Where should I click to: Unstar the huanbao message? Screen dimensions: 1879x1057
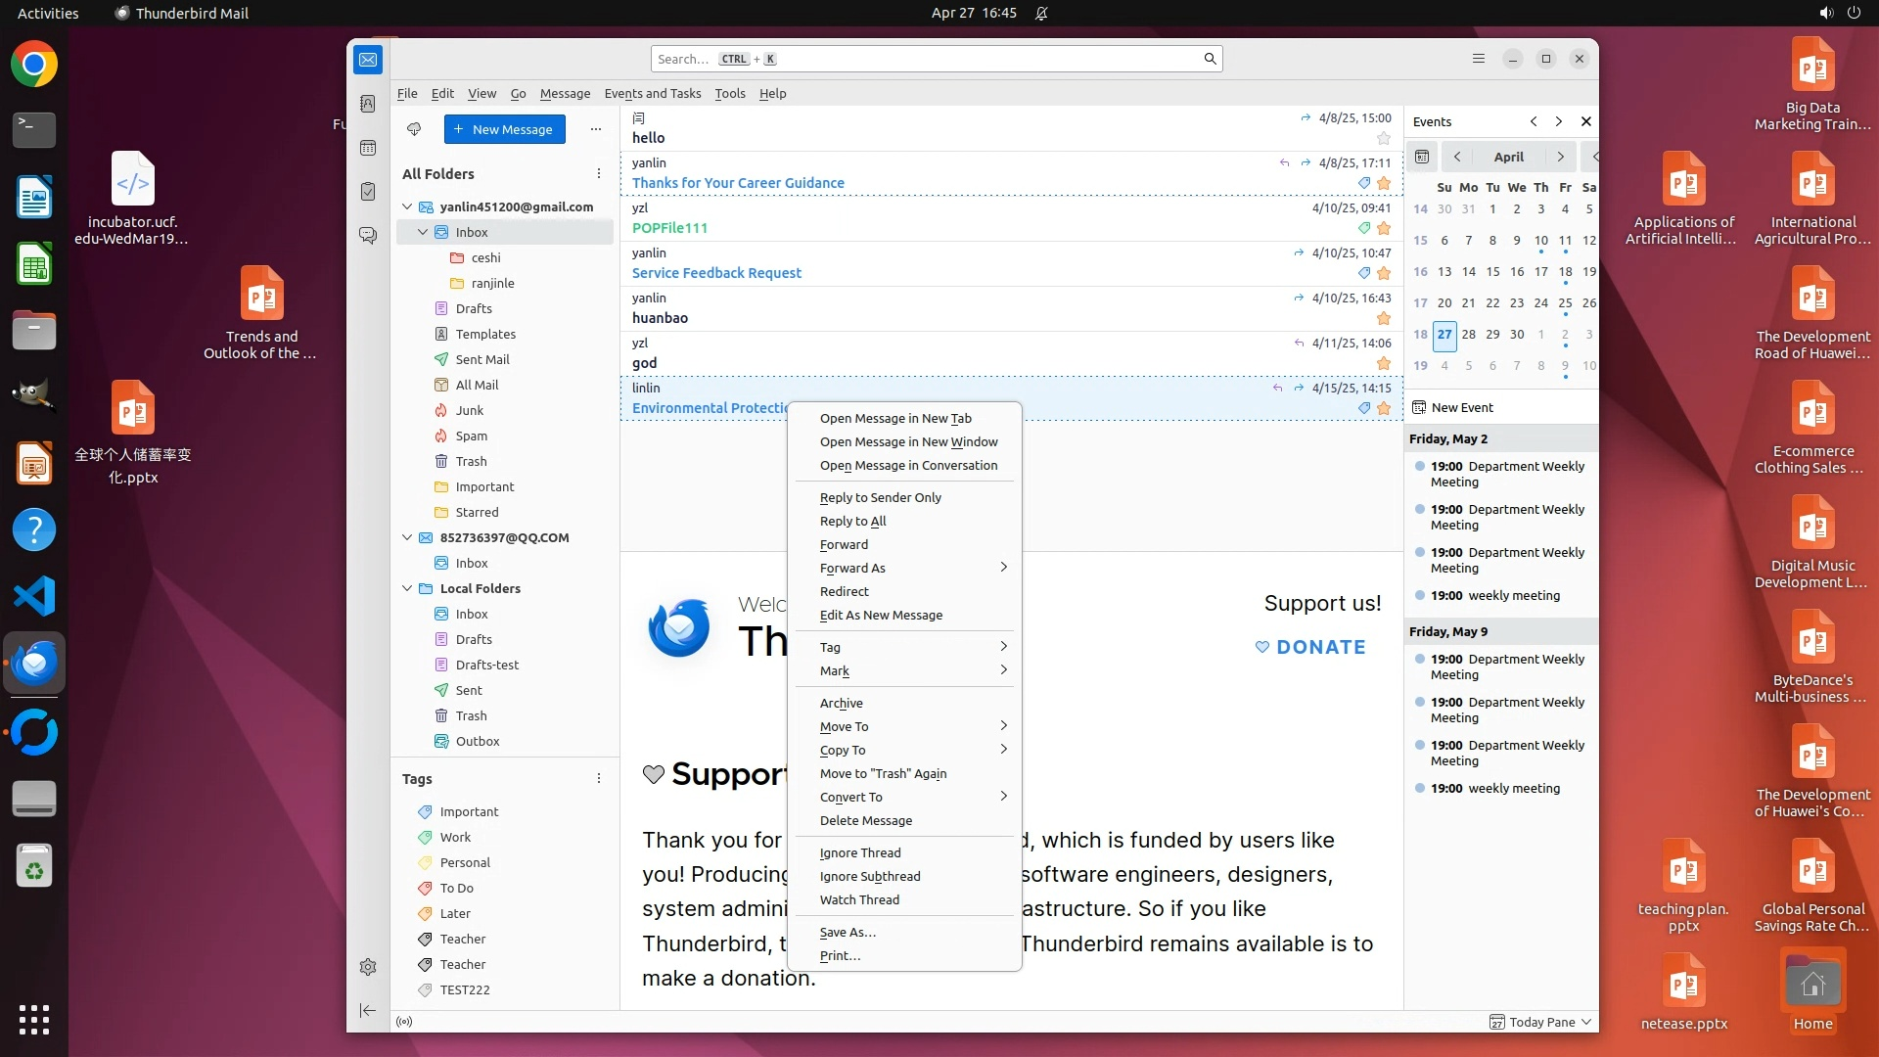tap(1383, 318)
